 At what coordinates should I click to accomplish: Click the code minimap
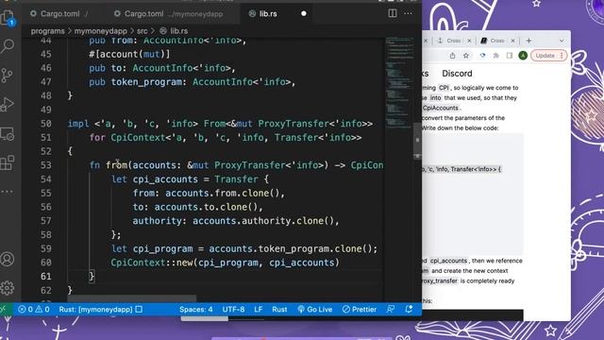[x=400, y=83]
